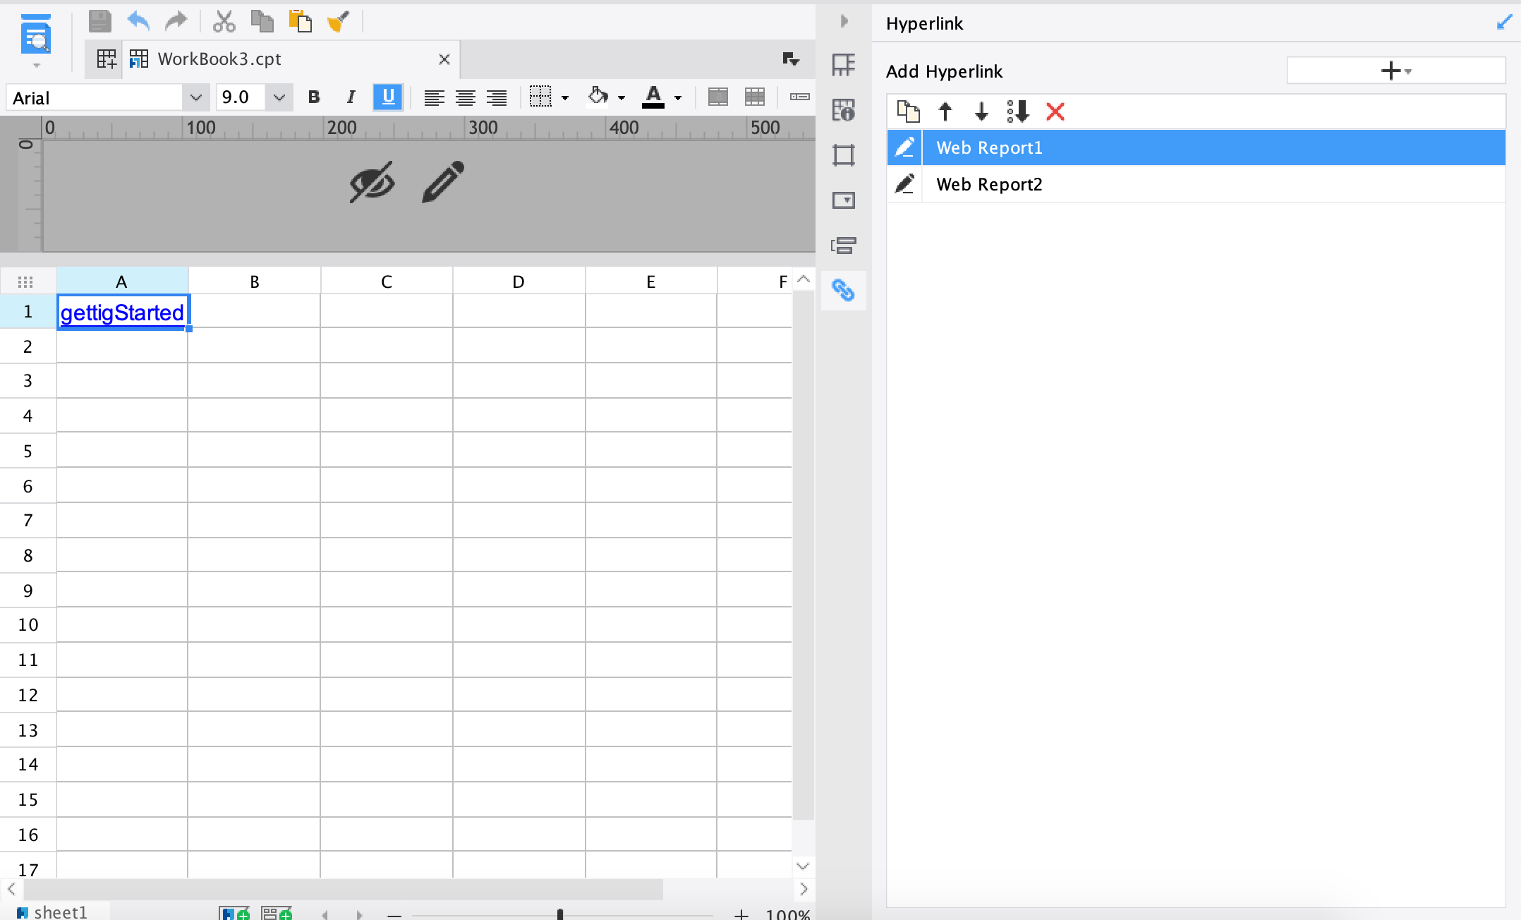Move the selected hyperlink down
Viewport: 1521px width, 920px height.
coord(981,111)
